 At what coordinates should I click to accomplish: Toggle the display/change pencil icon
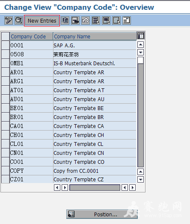[x=9, y=20]
